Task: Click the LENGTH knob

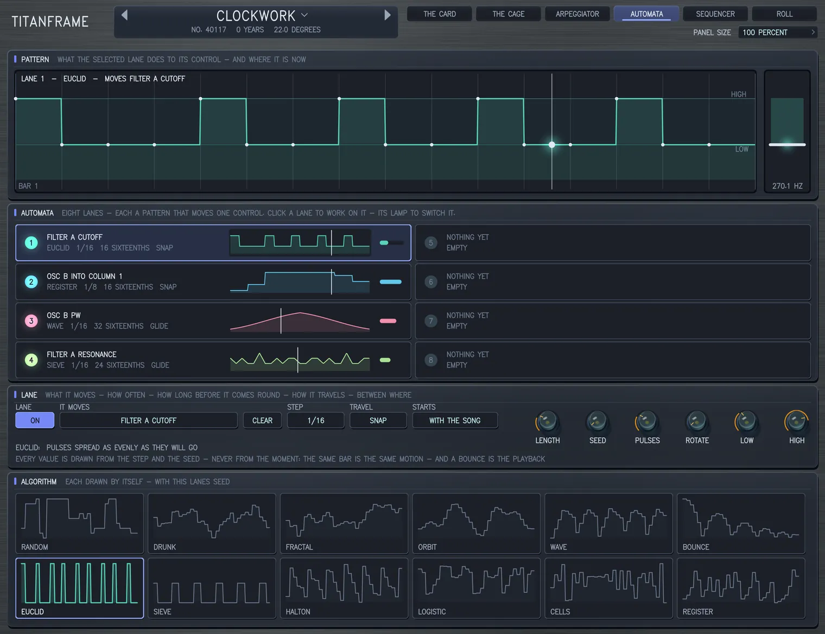Action: (x=547, y=421)
